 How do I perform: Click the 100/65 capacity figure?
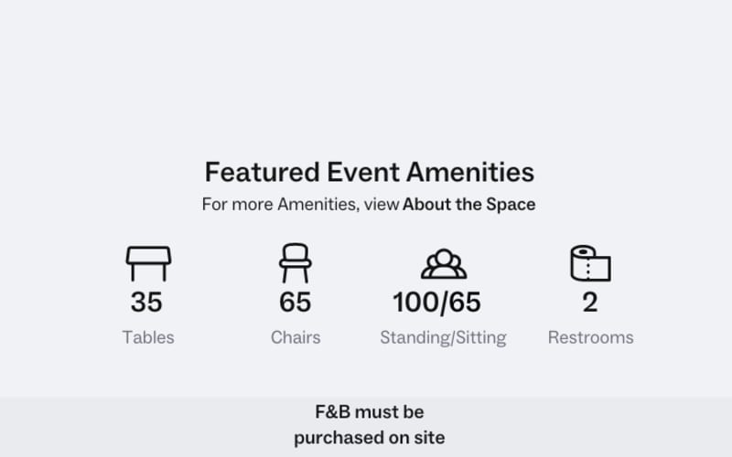click(437, 302)
